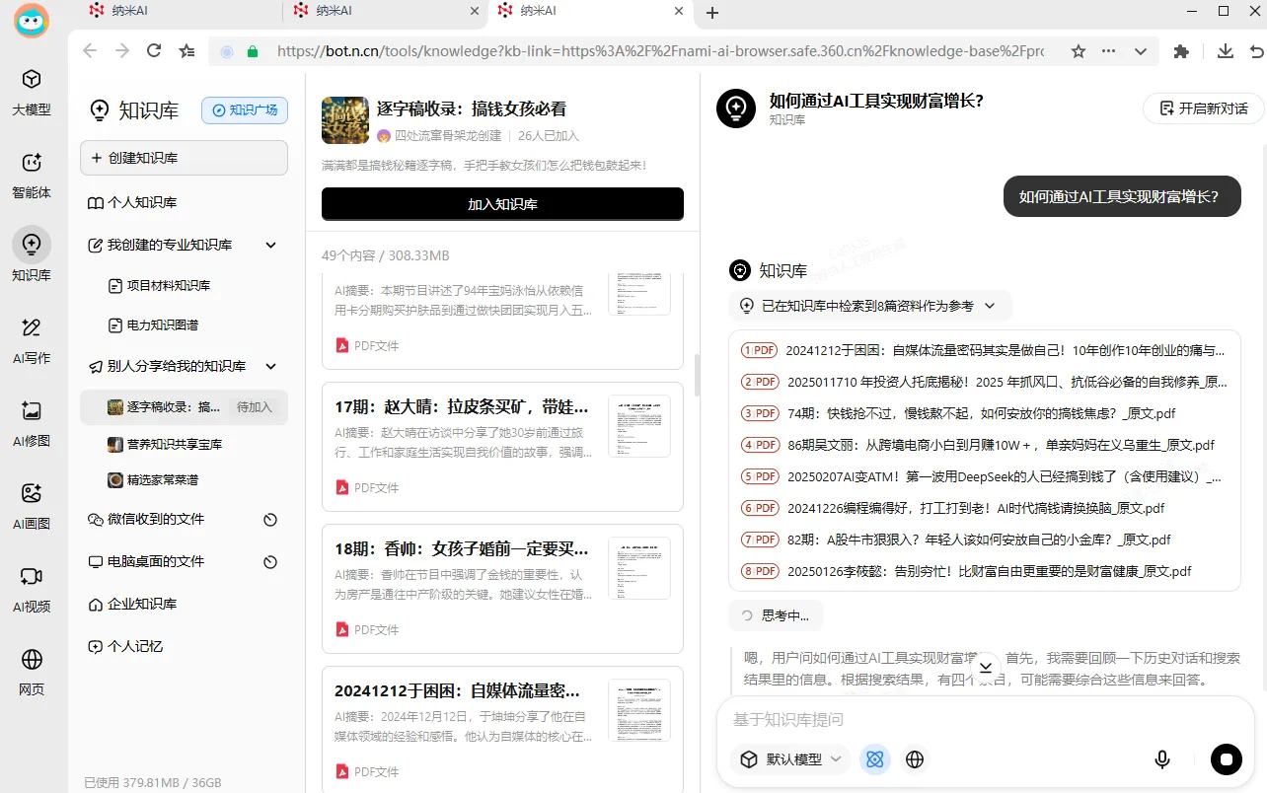Open the 网页 sidebar section

(x=32, y=673)
